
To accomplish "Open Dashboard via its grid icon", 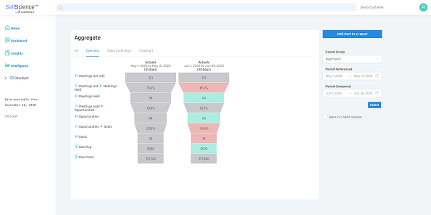I will (x=7, y=40).
